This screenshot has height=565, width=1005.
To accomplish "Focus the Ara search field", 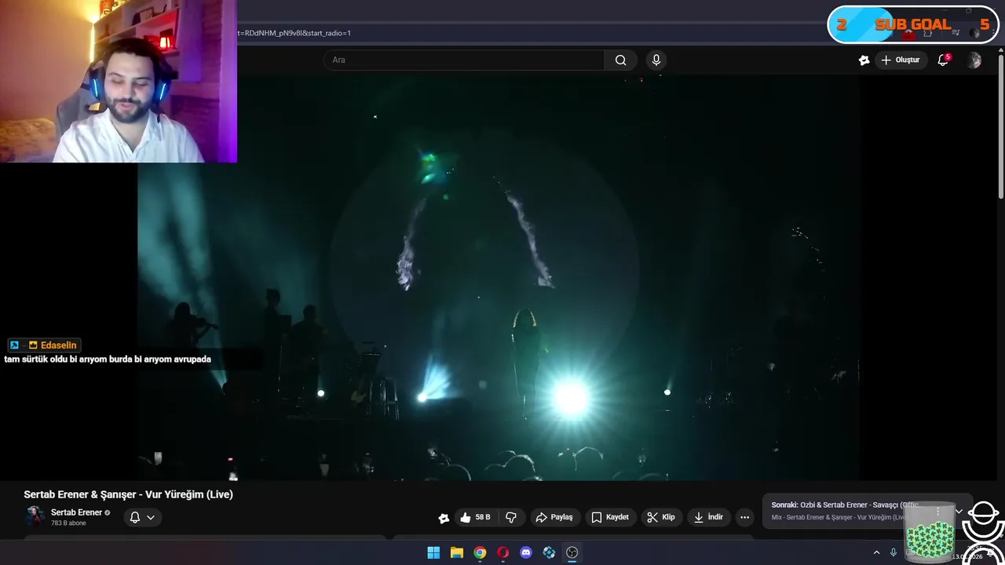I will pyautogui.click(x=464, y=60).
